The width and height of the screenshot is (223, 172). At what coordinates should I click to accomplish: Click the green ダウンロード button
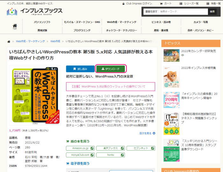click(x=111, y=69)
